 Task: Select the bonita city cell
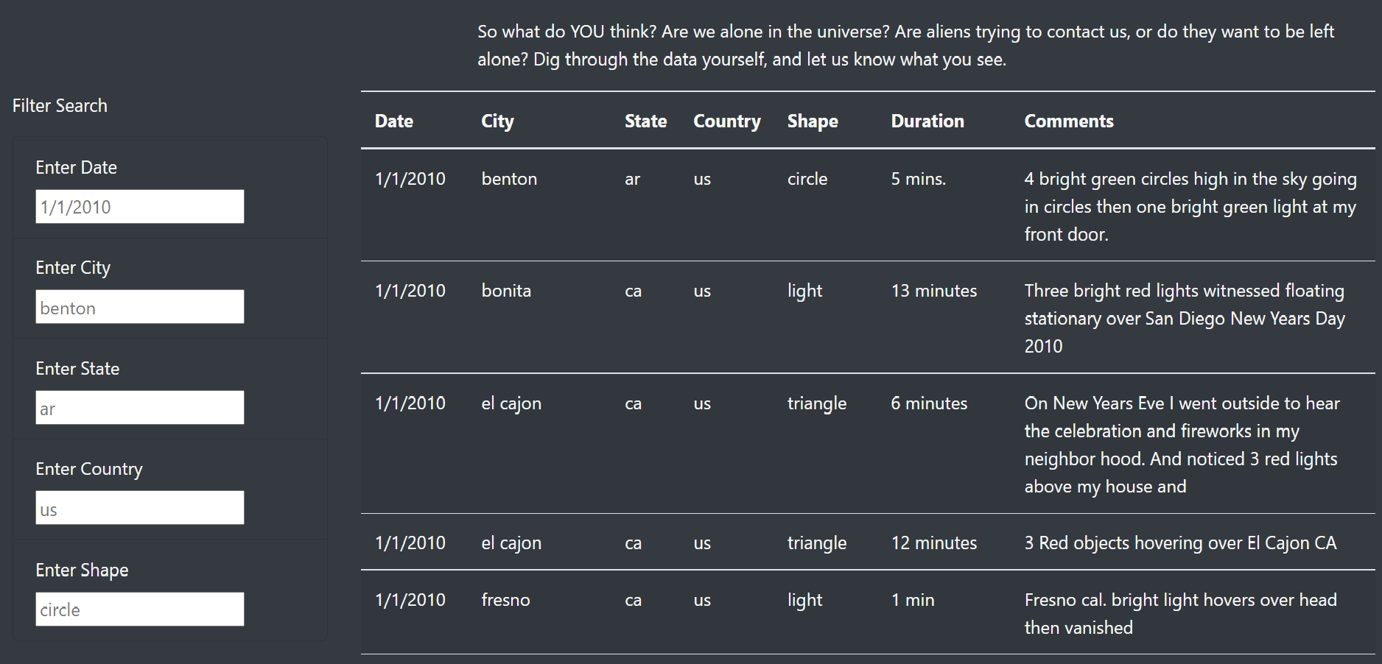click(506, 291)
